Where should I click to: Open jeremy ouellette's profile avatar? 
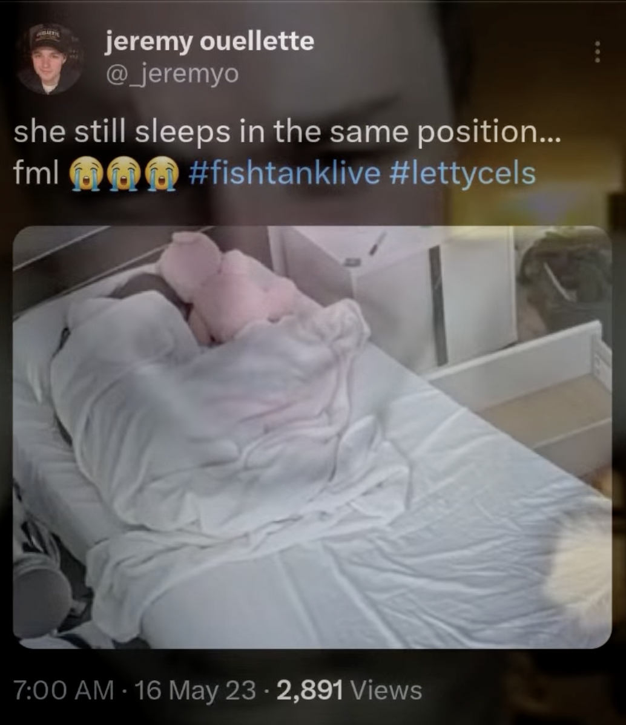[48, 59]
